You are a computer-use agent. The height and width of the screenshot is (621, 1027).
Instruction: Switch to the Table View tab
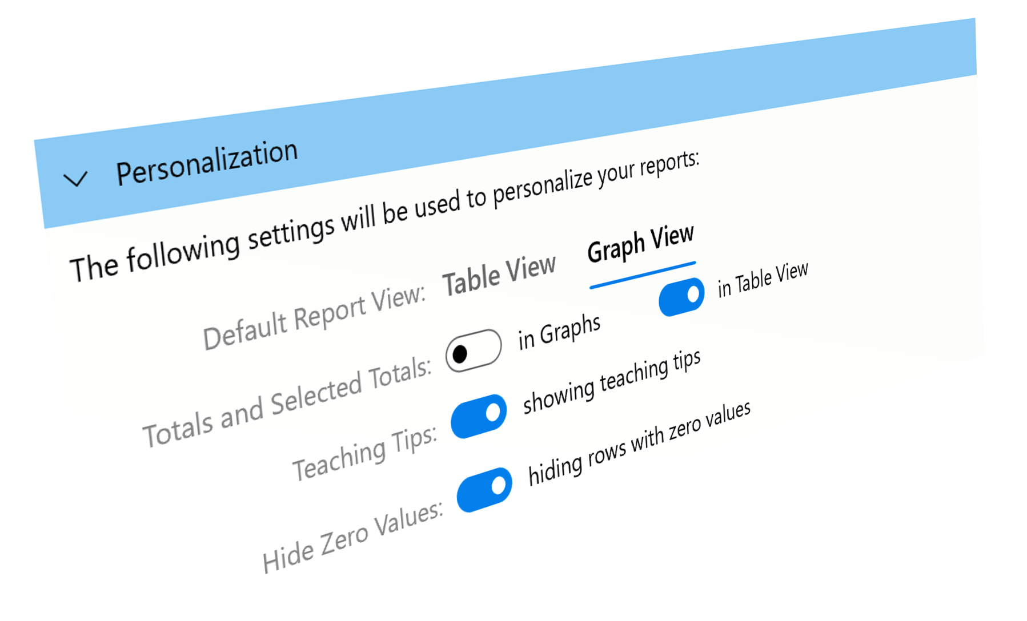pos(499,275)
